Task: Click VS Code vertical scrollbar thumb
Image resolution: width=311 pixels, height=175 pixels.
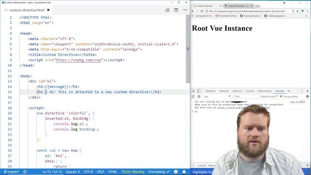Action: click(188, 49)
